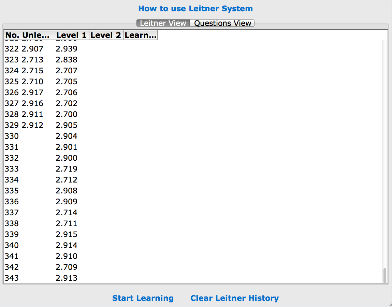Select the 2.706 cell in row 326
The height and width of the screenshot is (307, 392).
67,92
